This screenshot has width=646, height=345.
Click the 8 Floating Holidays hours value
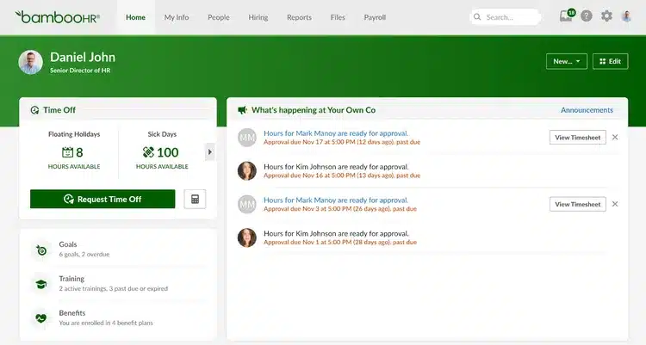(79, 153)
